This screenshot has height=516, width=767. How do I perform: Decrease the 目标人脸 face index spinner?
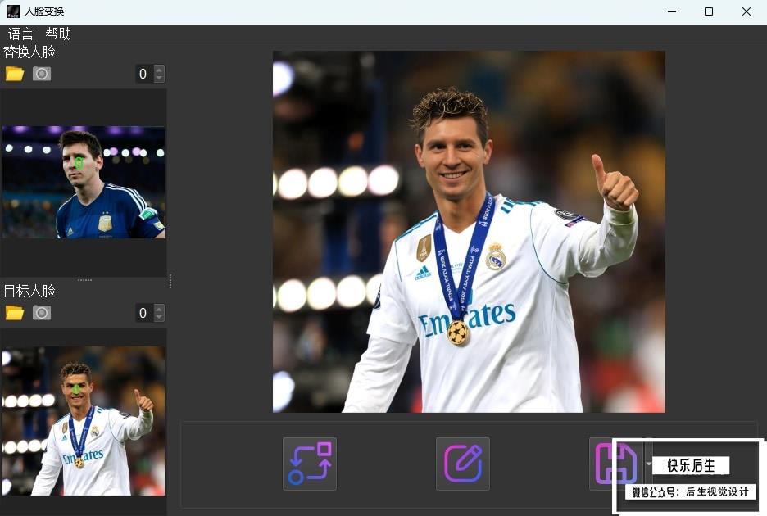(159, 318)
